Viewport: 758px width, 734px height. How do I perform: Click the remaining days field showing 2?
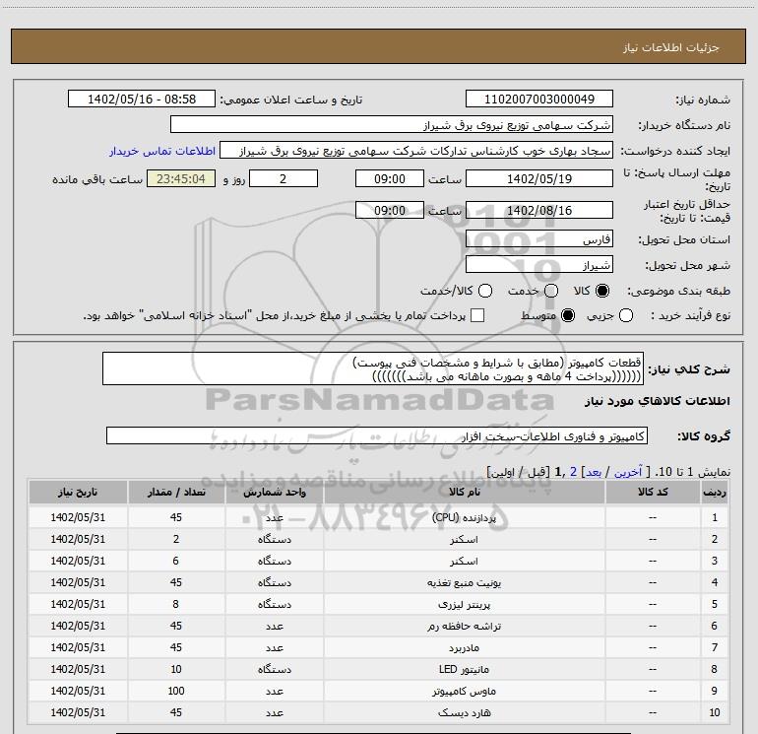284,178
